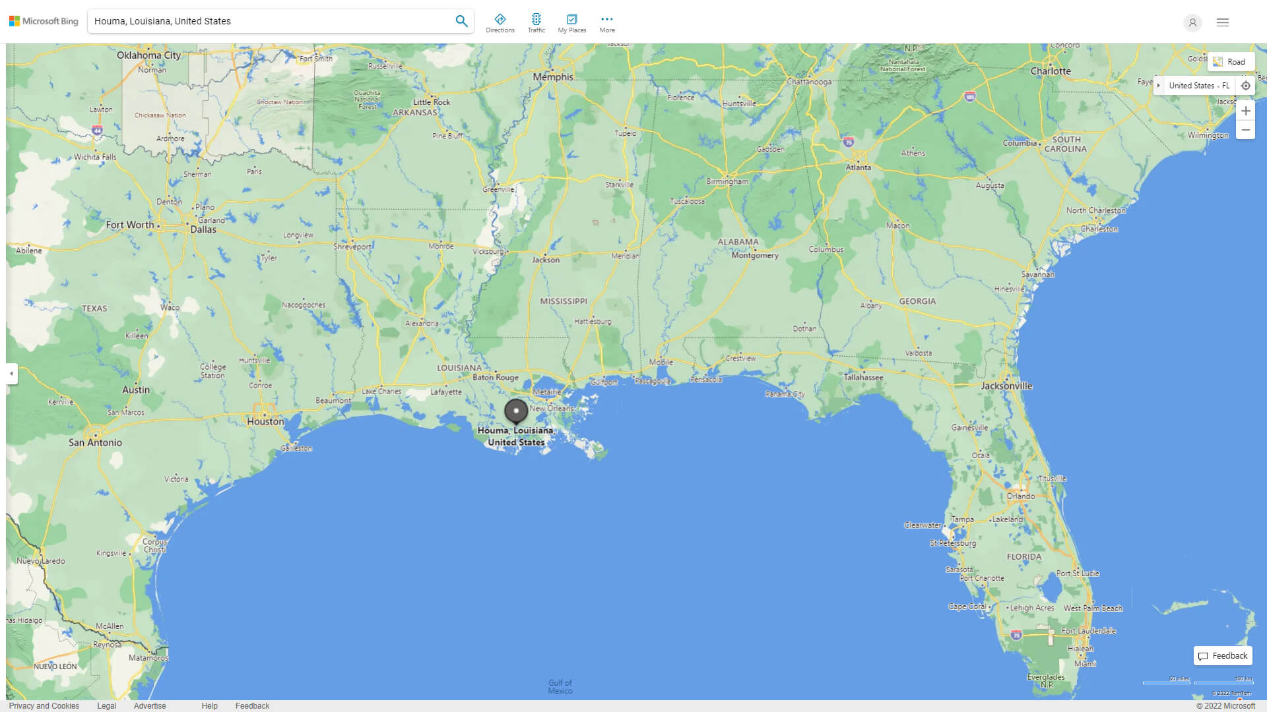Open the account sign-in icon
Image resolution: width=1267 pixels, height=712 pixels.
(x=1192, y=22)
